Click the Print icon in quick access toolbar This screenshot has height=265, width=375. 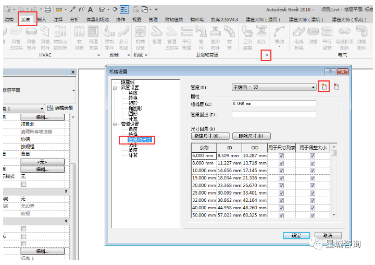[x=48, y=9]
